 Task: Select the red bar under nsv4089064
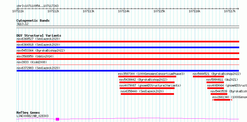coord(215,88)
